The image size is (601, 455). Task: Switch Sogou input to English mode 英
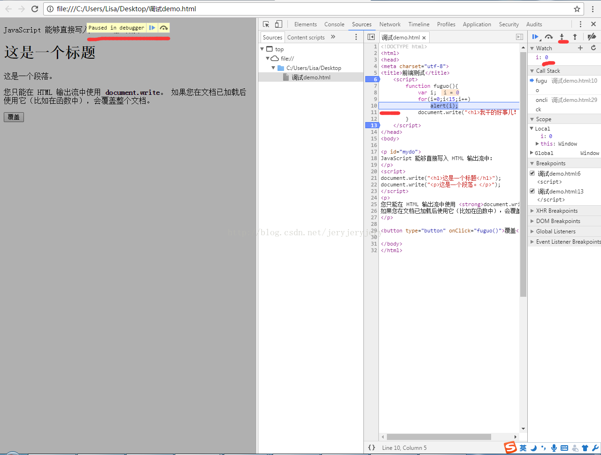[523, 448]
